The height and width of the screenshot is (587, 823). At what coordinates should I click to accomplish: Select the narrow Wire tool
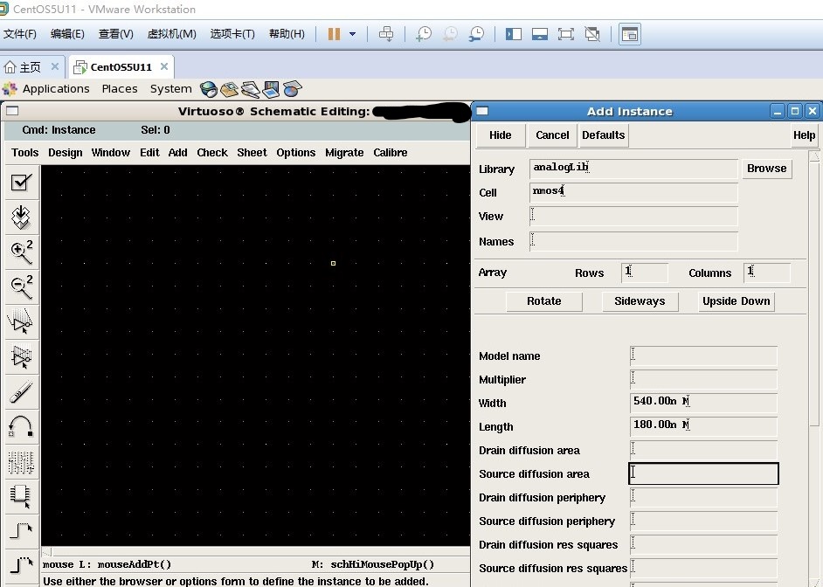21,531
